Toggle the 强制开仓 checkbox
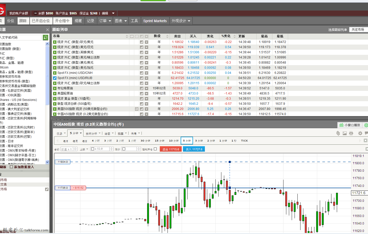Viewport: 368px width, 234px height. coord(155,149)
